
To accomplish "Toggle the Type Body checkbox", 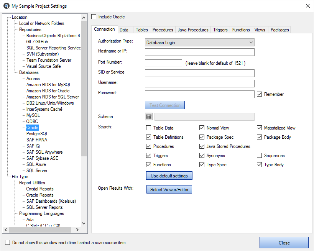I will (259, 164).
